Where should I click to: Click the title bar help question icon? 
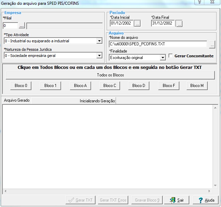200,2
